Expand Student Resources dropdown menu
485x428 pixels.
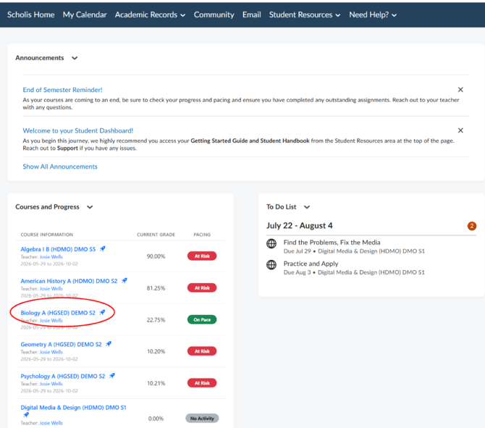point(305,14)
